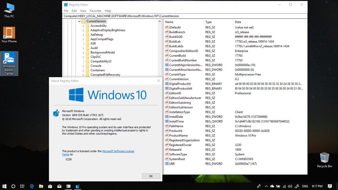Screen dimensions: 338x190
Task: Click the Registry Editor title bar icon
Action: 66,5
